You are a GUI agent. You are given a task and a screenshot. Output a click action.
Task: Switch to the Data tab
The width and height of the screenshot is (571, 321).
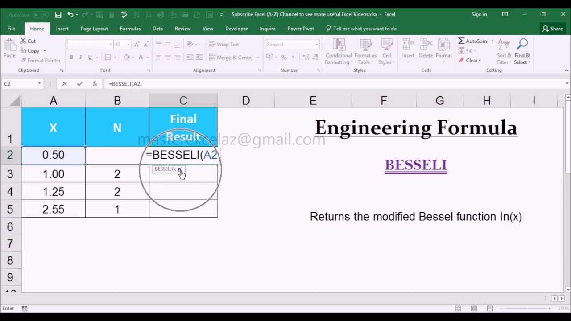click(x=157, y=29)
